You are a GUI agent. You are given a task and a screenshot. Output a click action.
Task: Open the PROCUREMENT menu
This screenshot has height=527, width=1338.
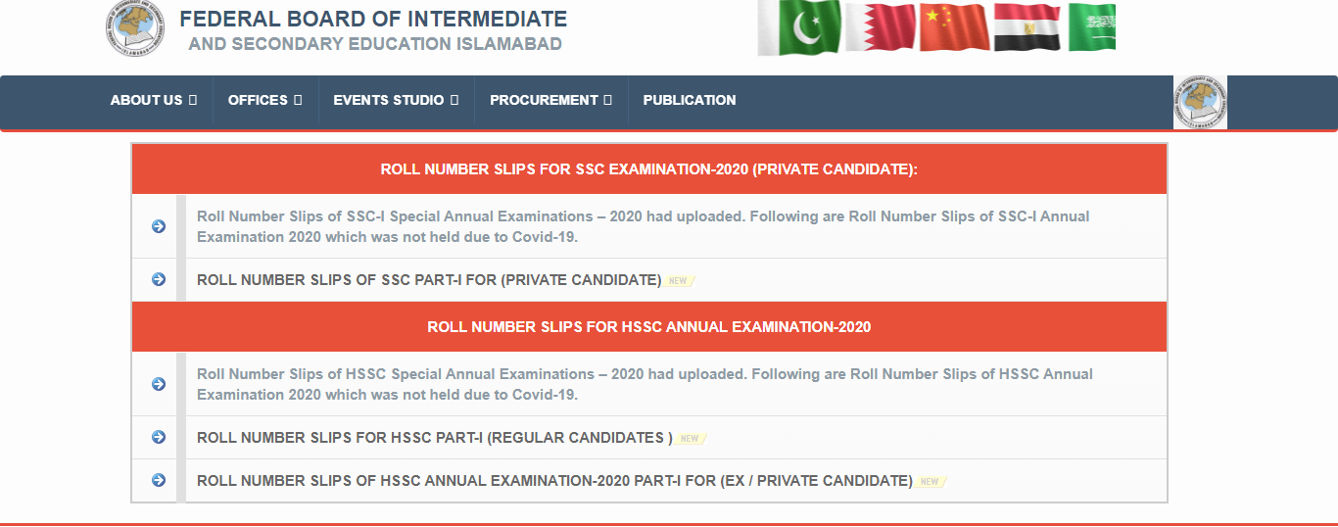551,100
